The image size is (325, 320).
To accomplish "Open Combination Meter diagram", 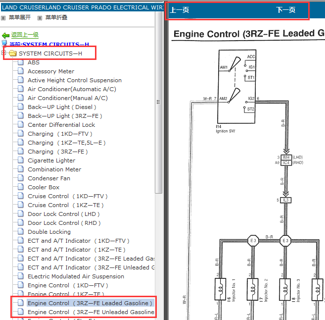I will click(x=54, y=169).
